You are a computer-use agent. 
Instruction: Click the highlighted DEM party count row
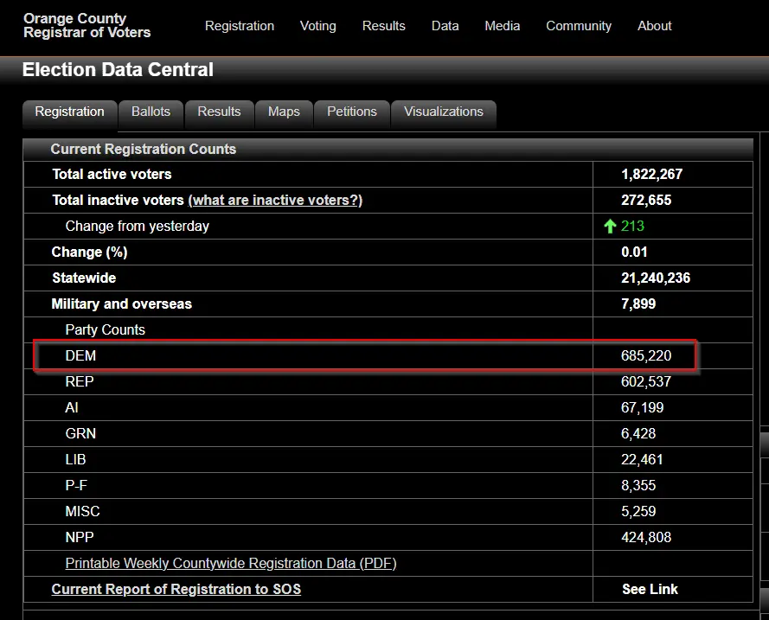coord(363,356)
